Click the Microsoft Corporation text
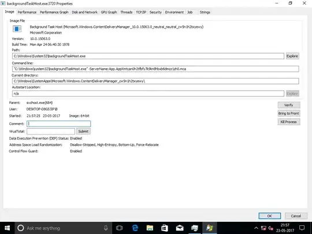This screenshot has width=312, height=234. tap(46, 32)
